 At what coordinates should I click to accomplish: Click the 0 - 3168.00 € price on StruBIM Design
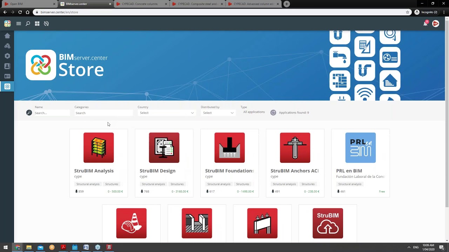click(x=180, y=191)
